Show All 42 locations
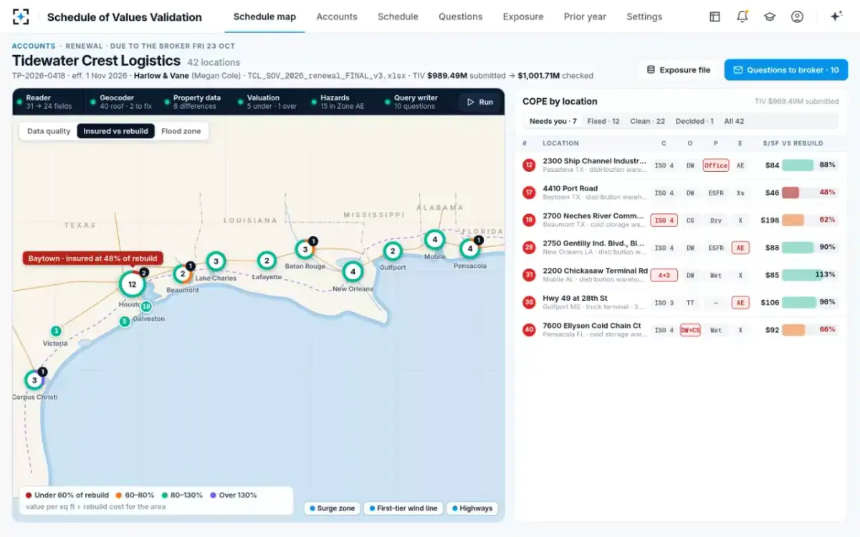The width and height of the screenshot is (860, 537). 734,121
